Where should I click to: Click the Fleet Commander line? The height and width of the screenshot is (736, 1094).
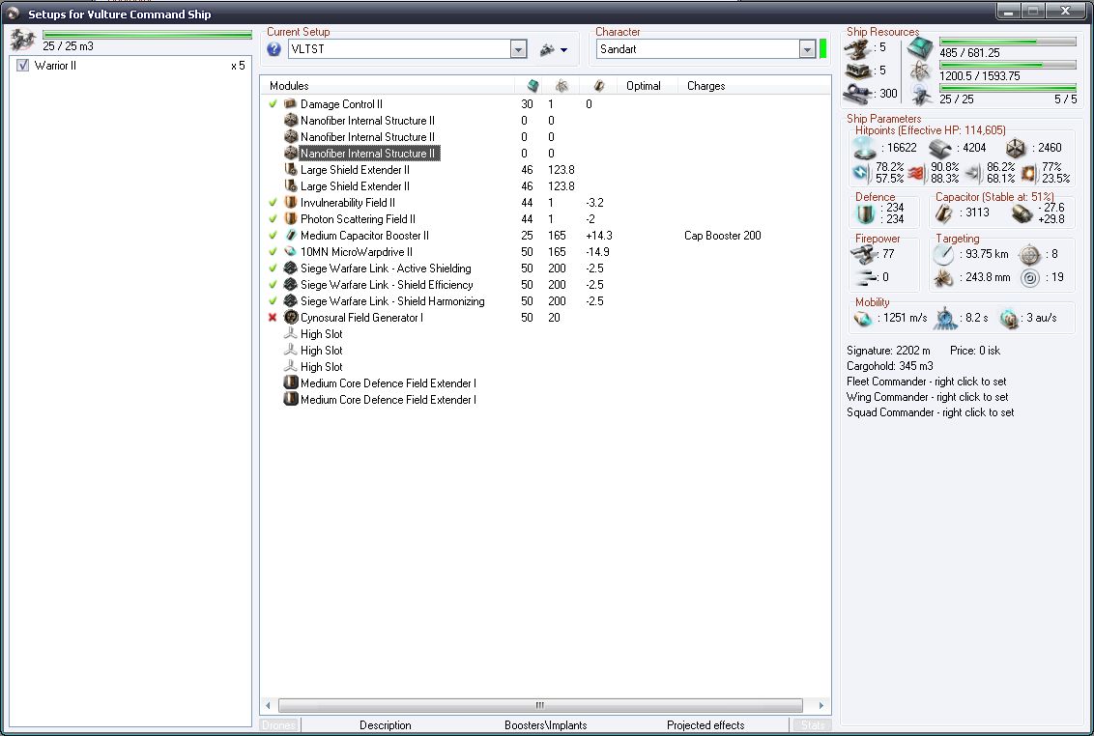point(926,382)
